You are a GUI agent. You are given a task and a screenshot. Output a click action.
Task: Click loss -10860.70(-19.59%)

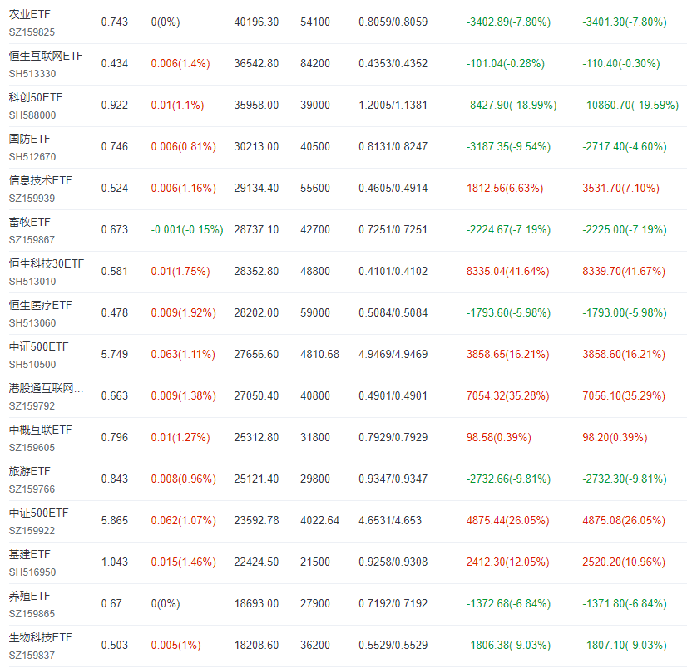click(630, 106)
